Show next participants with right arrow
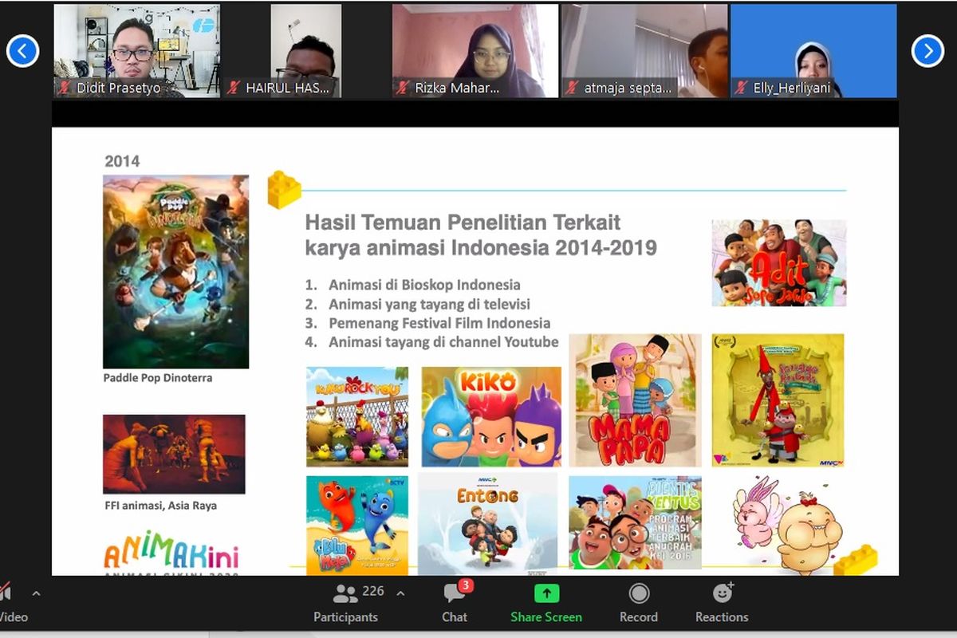Image resolution: width=957 pixels, height=638 pixels. [x=927, y=51]
